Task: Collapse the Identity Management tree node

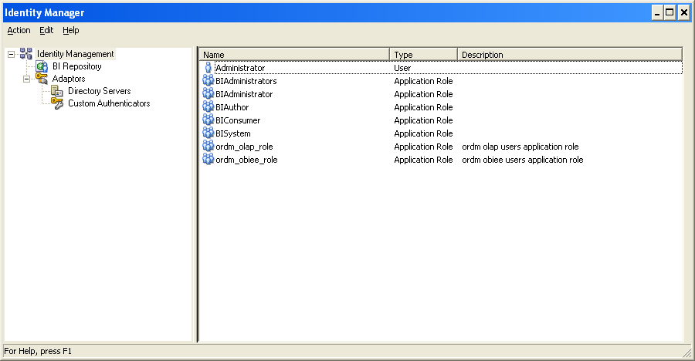Action: (x=11, y=54)
